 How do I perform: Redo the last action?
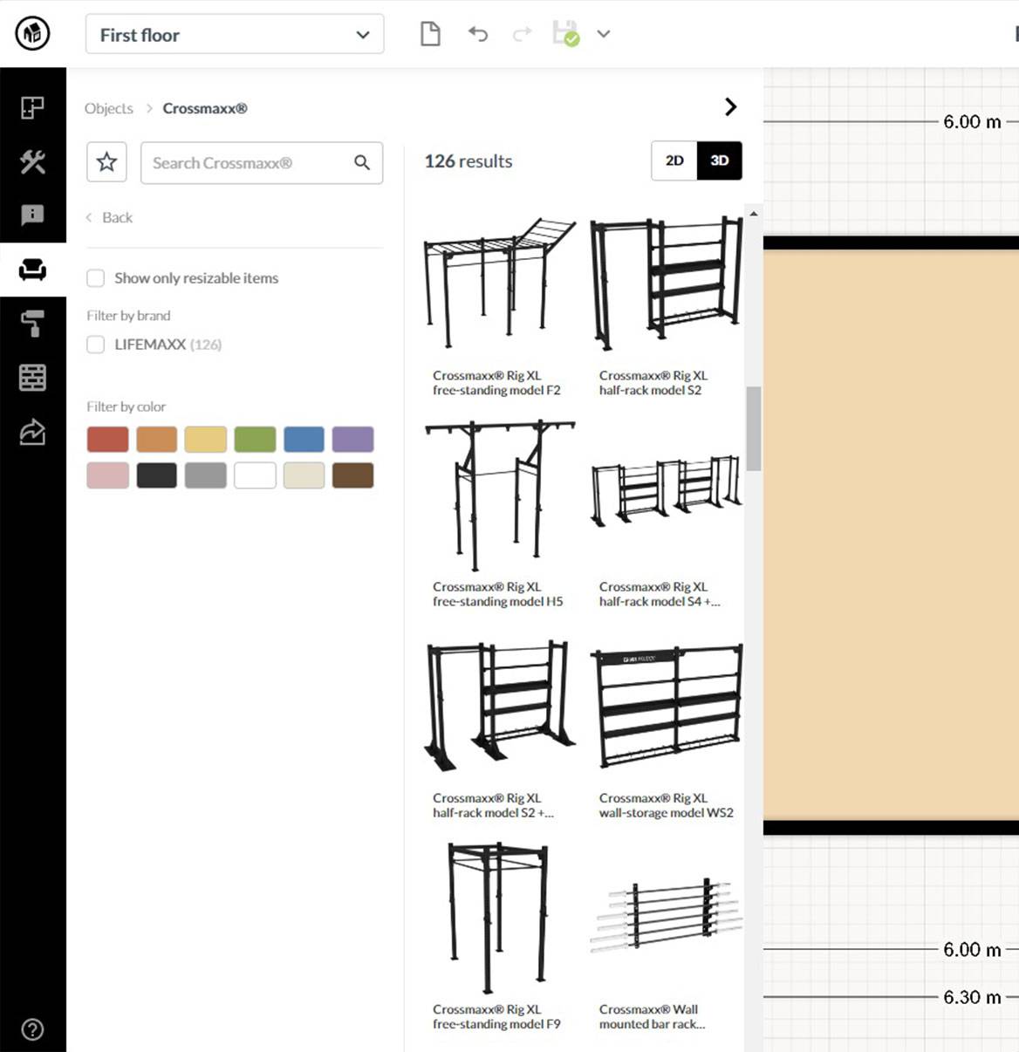(x=523, y=34)
